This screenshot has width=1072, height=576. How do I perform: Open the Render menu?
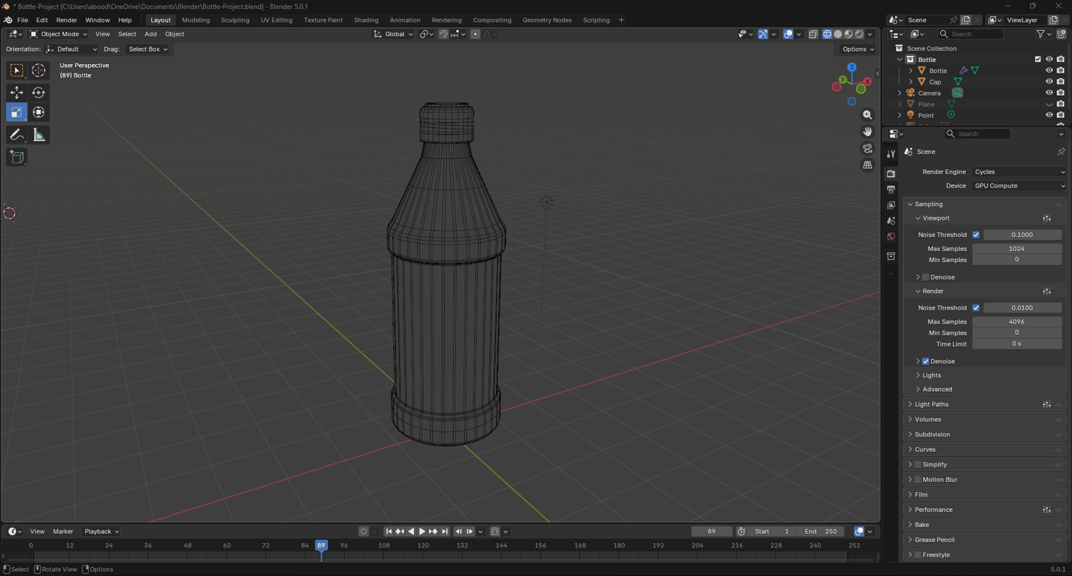point(66,20)
